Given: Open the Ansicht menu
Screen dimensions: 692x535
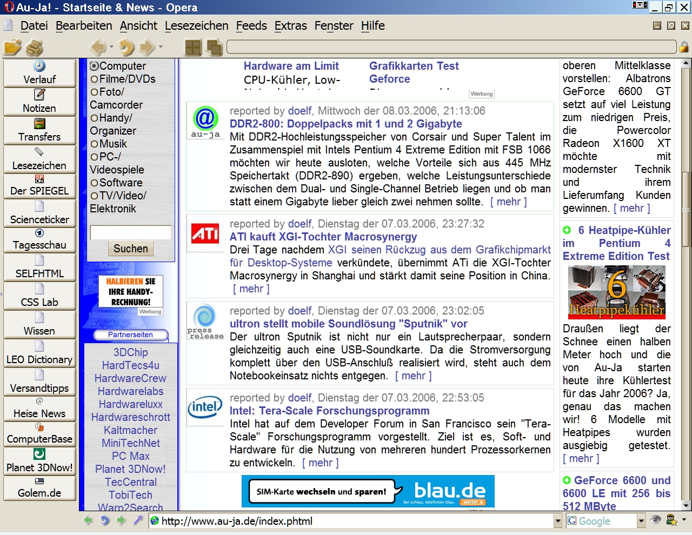Looking at the screenshot, I should tap(138, 25).
